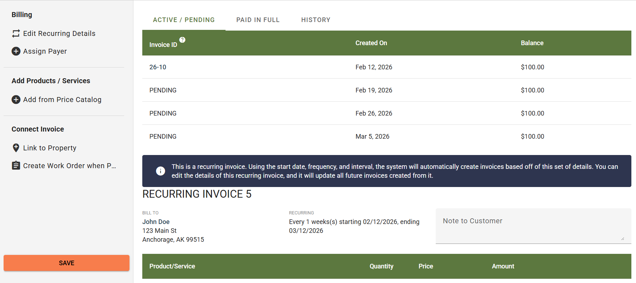Screen dimensions: 636x283
Task: Go to the History tab
Action: pyautogui.click(x=316, y=20)
